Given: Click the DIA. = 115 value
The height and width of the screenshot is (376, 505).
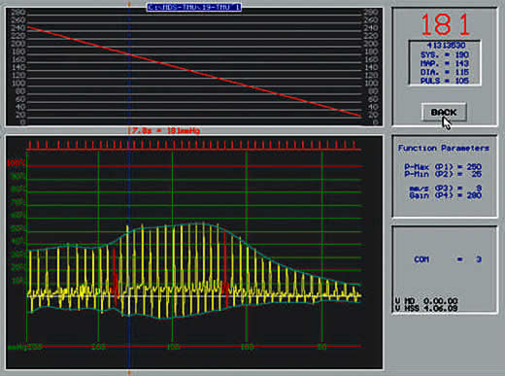Looking at the screenshot, I should pos(445,72).
